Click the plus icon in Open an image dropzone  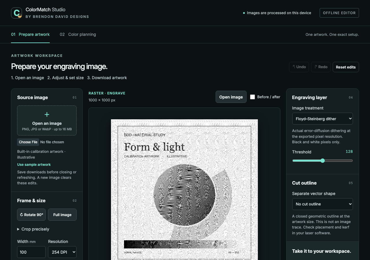point(47,114)
